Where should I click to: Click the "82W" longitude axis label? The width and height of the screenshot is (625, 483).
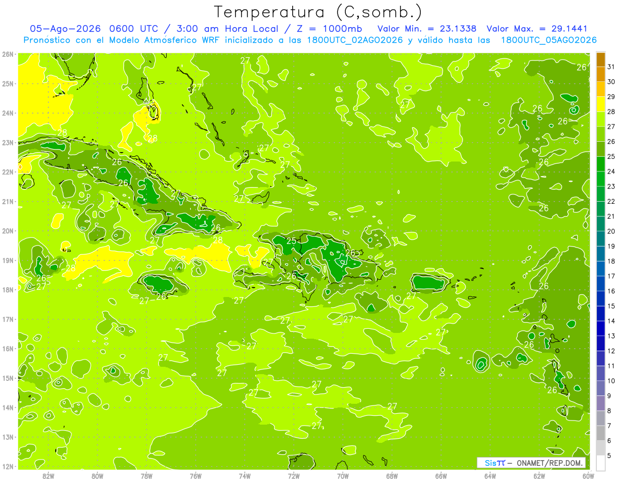[48, 476]
